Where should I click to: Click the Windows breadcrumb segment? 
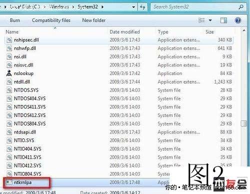59,7
